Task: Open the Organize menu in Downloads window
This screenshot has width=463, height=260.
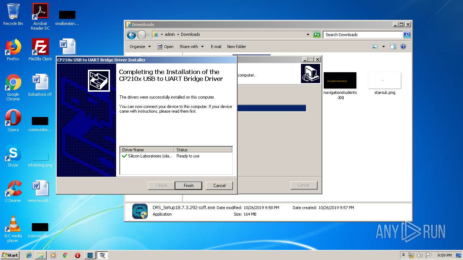Action: point(140,47)
